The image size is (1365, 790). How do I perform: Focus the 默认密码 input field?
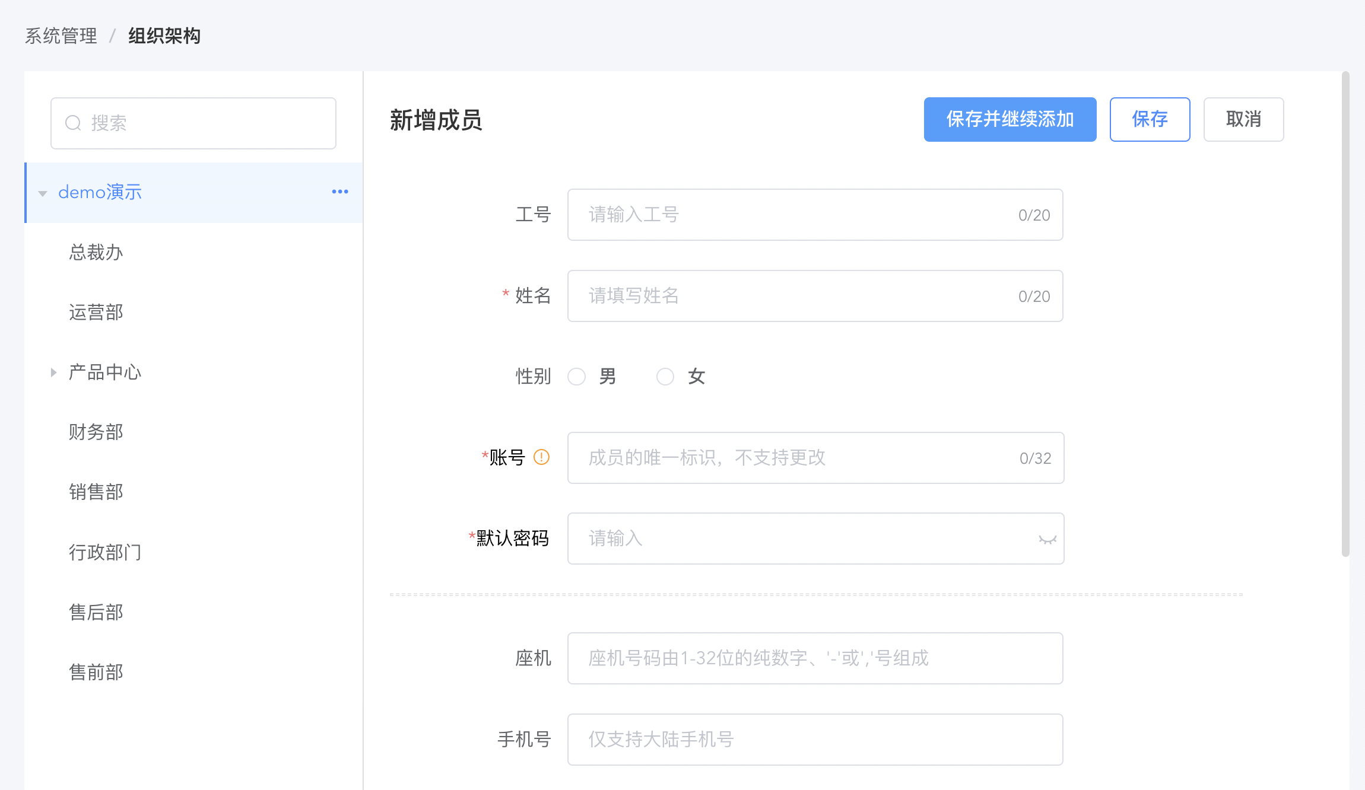pos(815,539)
